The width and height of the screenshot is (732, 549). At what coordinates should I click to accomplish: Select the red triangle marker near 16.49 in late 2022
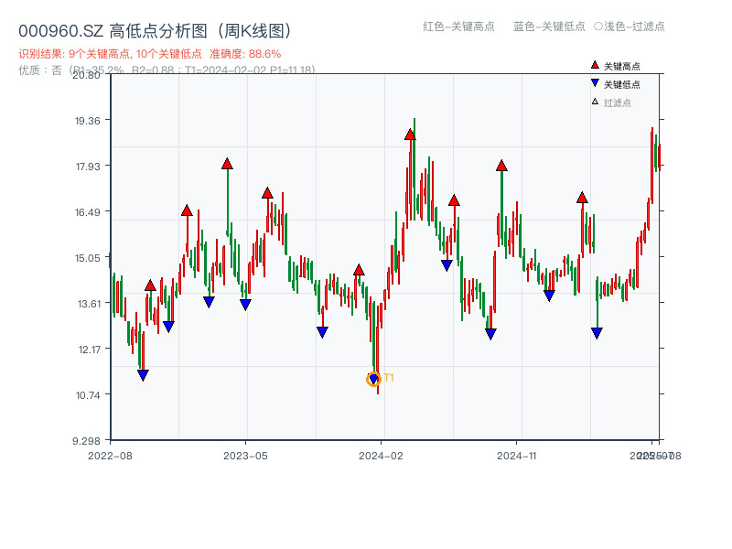tap(187, 211)
